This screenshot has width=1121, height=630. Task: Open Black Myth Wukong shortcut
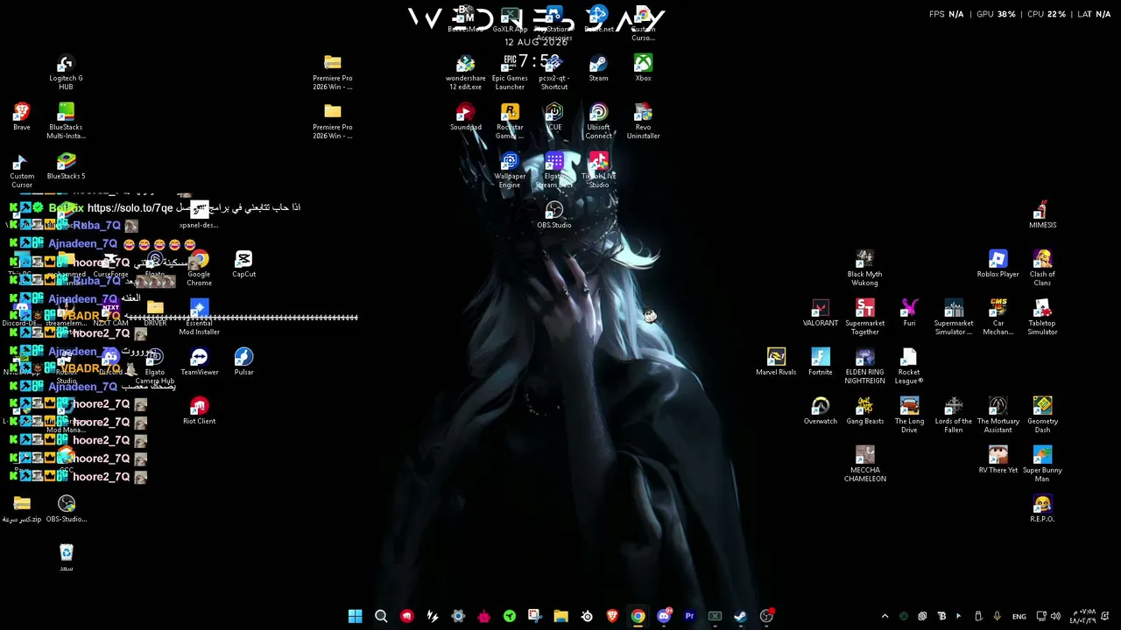tap(864, 269)
